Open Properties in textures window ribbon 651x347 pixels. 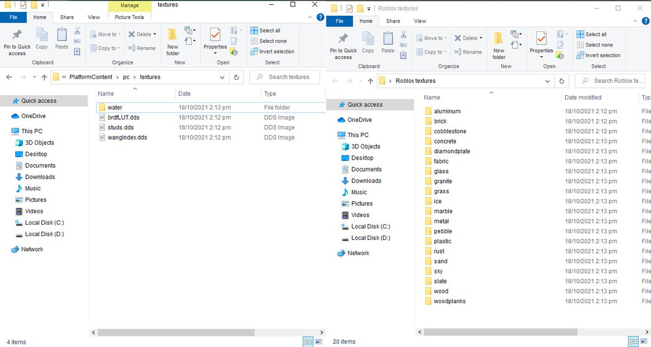215,42
